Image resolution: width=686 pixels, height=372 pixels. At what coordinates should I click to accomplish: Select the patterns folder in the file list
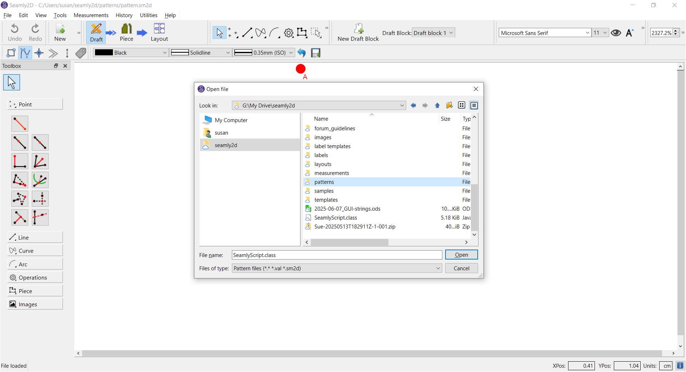tap(324, 182)
